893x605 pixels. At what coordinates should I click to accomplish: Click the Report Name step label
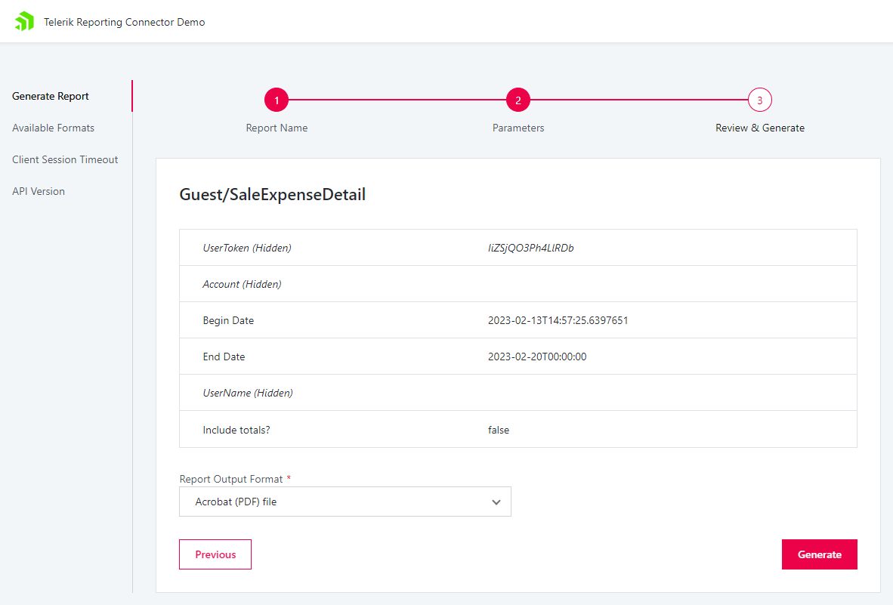[277, 128]
